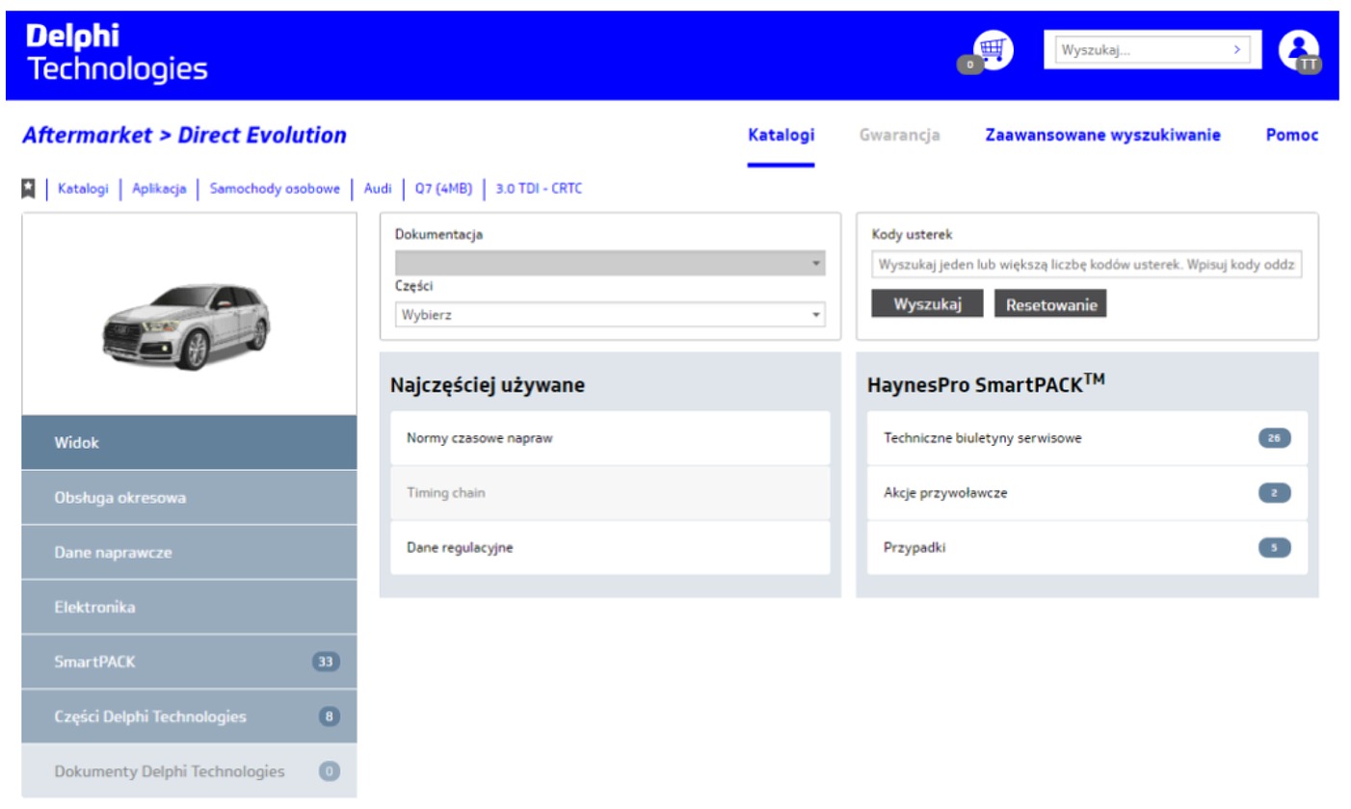Image resolution: width=1351 pixels, height=809 pixels.
Task: Open the Dokumentacja dropdown
Action: [610, 263]
